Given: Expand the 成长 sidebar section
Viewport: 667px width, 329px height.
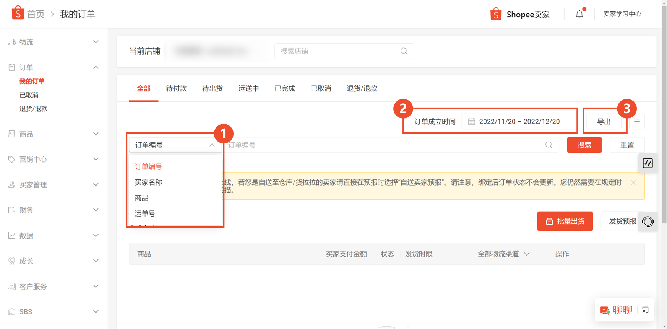Looking at the screenshot, I should [96, 261].
